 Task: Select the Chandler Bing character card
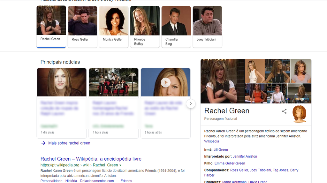pyautogui.click(x=176, y=27)
